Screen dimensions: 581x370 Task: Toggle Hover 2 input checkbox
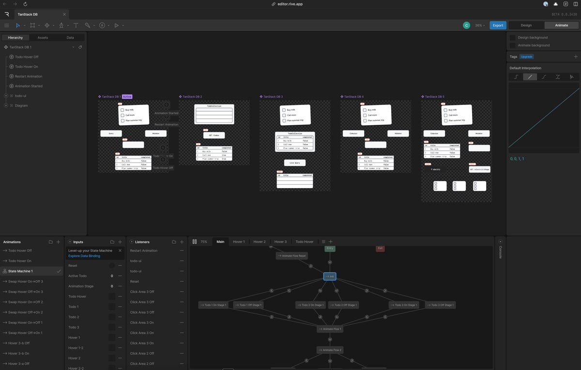(112, 358)
